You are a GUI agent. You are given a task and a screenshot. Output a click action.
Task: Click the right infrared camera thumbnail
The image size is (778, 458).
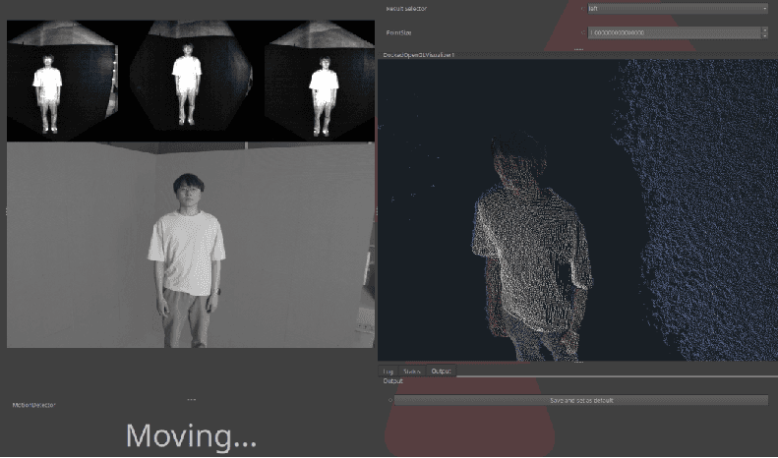tap(319, 81)
